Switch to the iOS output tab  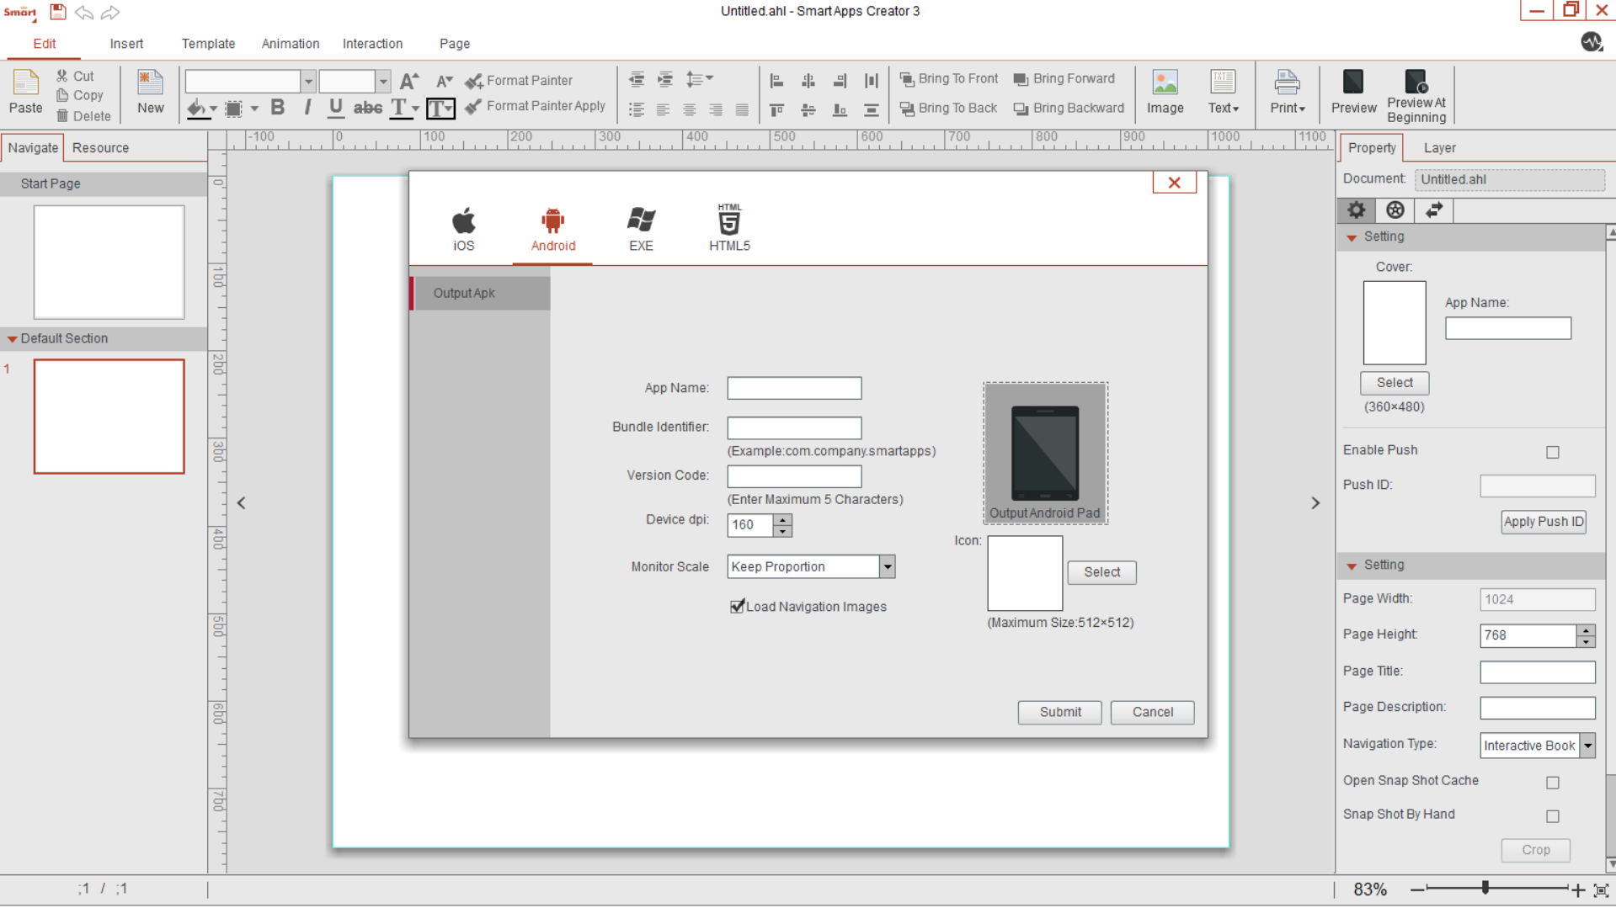[x=463, y=227]
